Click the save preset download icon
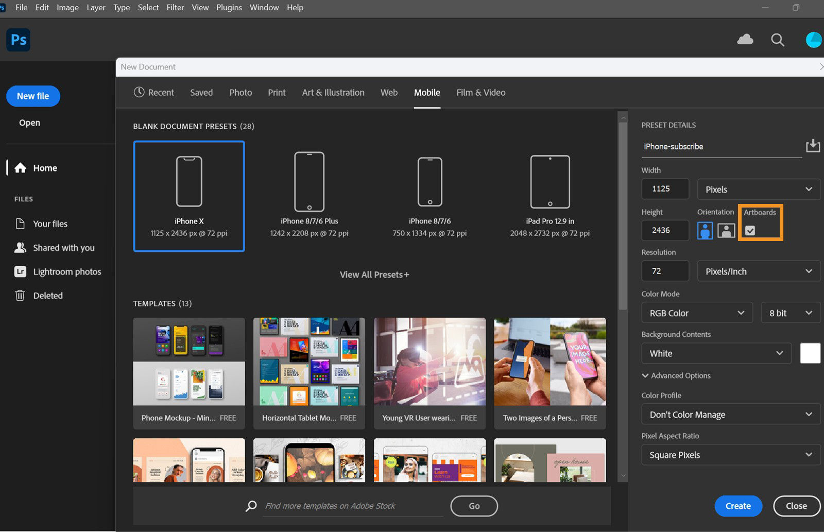Image resolution: width=824 pixels, height=532 pixels. tap(813, 146)
